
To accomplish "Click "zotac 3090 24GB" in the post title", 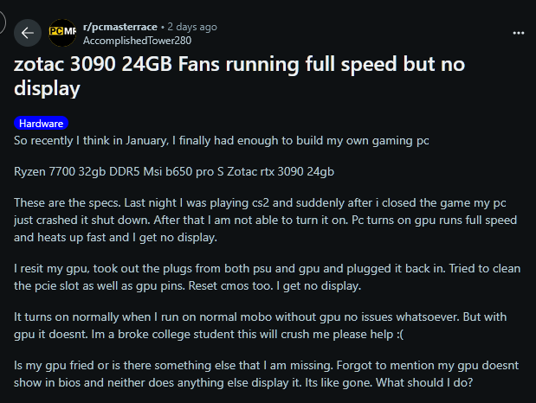I will [x=93, y=64].
